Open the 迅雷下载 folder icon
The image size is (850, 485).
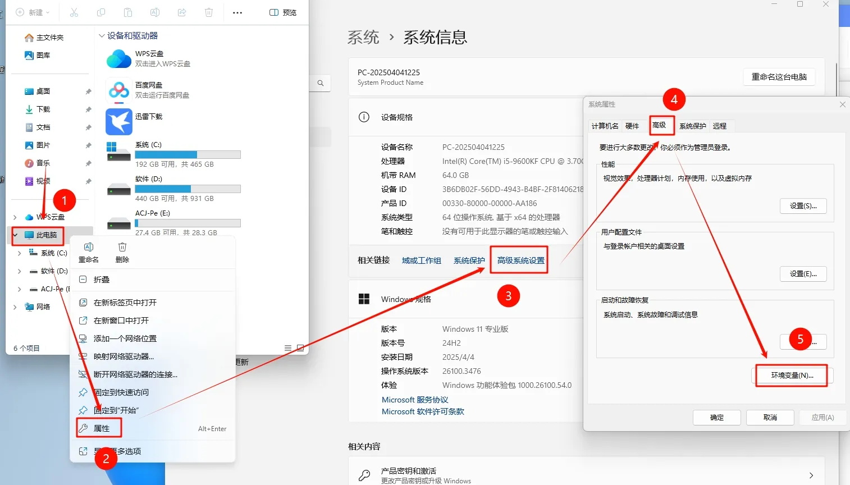pyautogui.click(x=118, y=121)
